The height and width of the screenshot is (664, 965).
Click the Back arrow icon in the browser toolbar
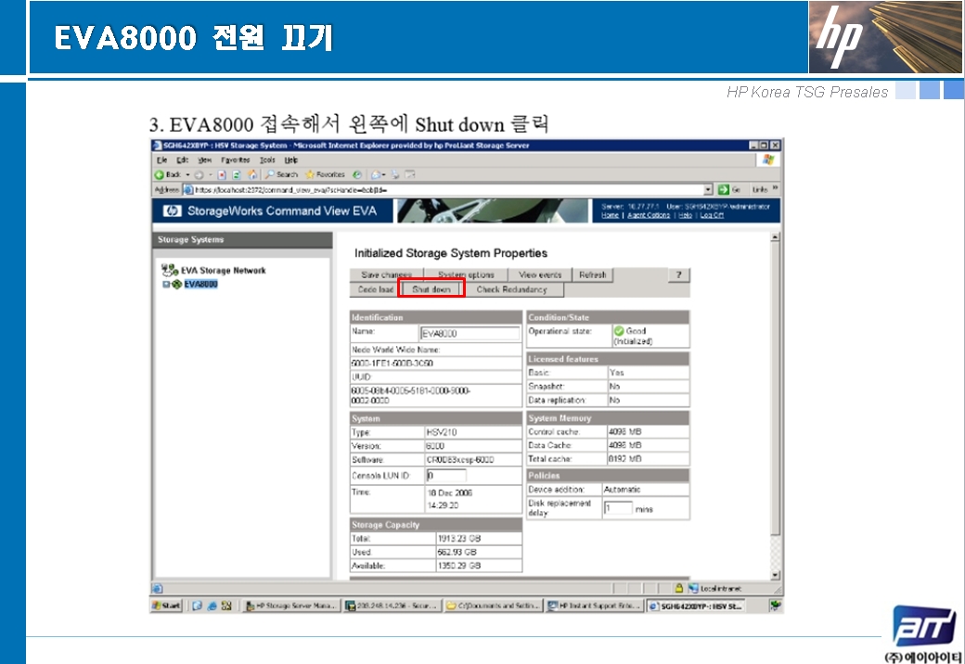(160, 174)
